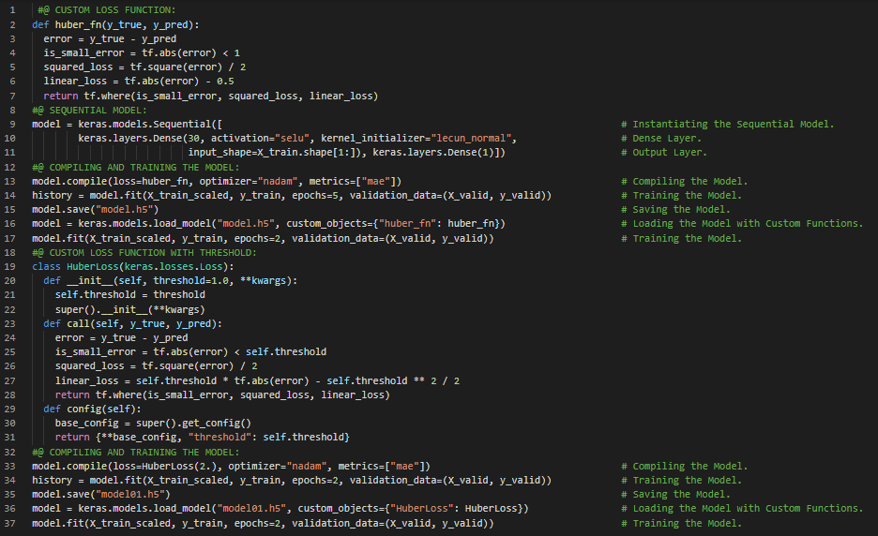Click the "lecun_normal" string in the Dense layer
878x536 pixels.
tap(469, 139)
